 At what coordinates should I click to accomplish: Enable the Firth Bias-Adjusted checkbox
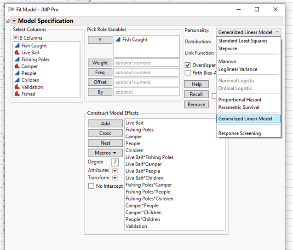pyautogui.click(x=188, y=73)
